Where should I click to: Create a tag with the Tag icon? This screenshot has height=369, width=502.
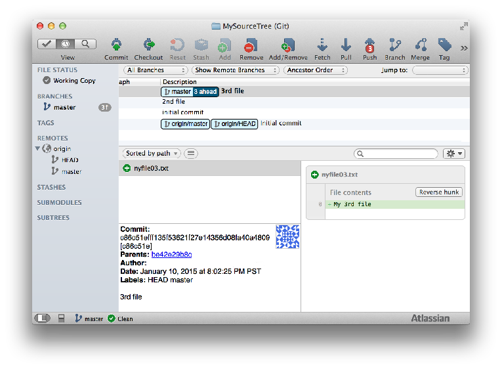point(444,49)
